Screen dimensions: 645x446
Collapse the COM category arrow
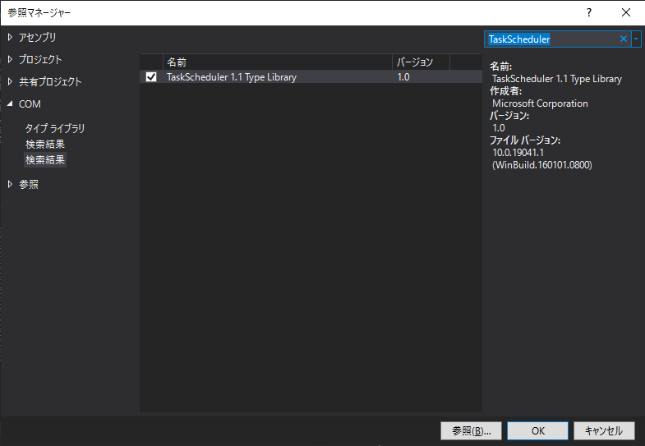pyautogui.click(x=11, y=104)
